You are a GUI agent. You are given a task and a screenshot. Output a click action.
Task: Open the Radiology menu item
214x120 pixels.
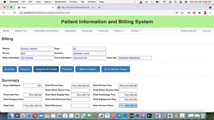[x=87, y=31]
